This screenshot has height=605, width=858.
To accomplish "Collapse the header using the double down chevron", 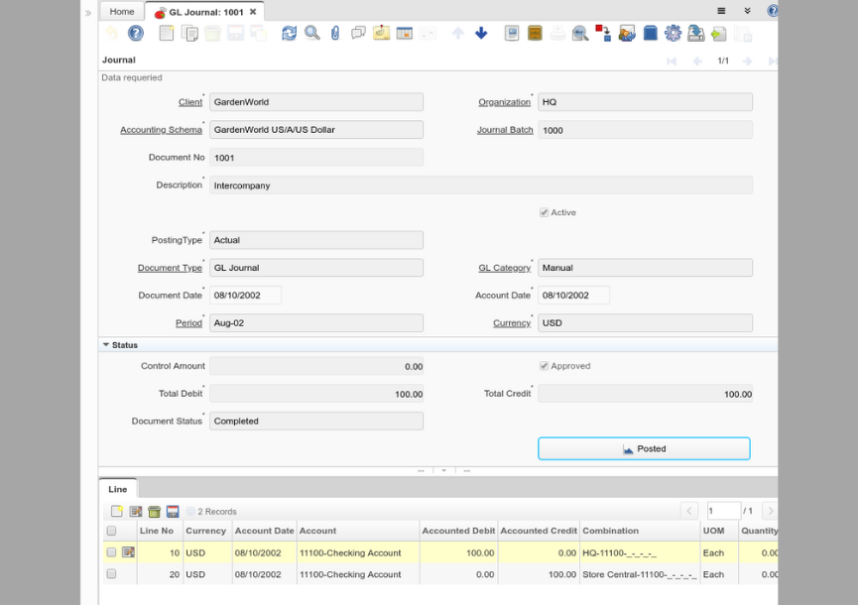I will 747,11.
